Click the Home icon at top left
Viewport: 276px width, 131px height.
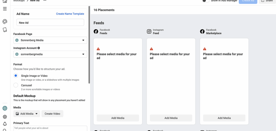pos(5,1)
